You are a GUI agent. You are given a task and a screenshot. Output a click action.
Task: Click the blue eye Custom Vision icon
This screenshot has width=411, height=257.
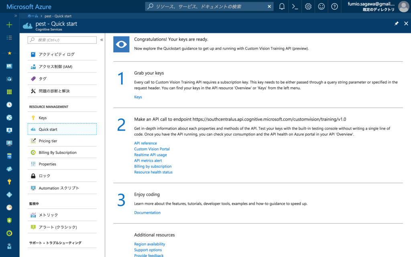121,44
